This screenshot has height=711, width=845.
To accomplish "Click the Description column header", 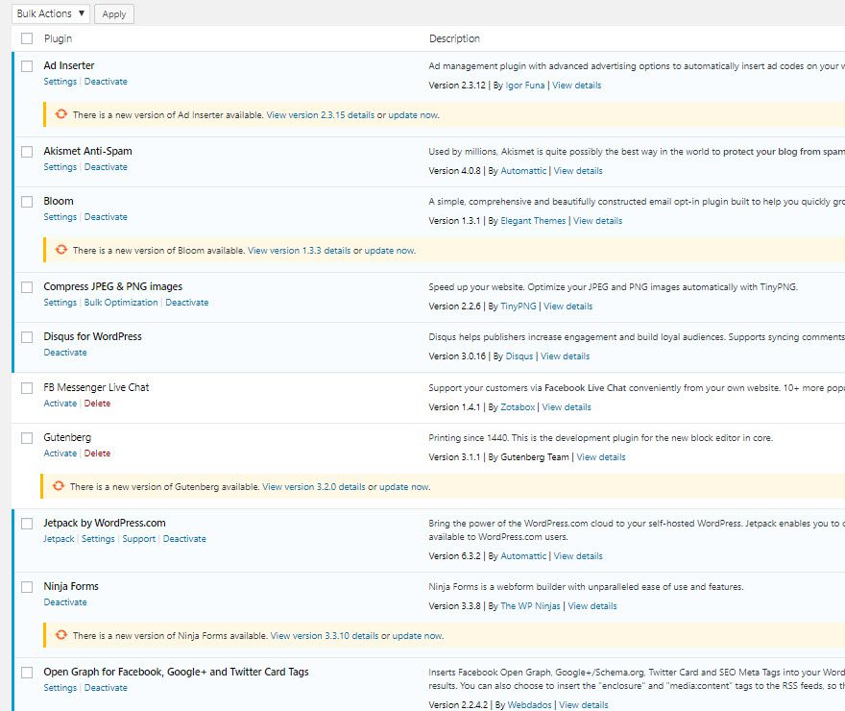I will (x=454, y=38).
